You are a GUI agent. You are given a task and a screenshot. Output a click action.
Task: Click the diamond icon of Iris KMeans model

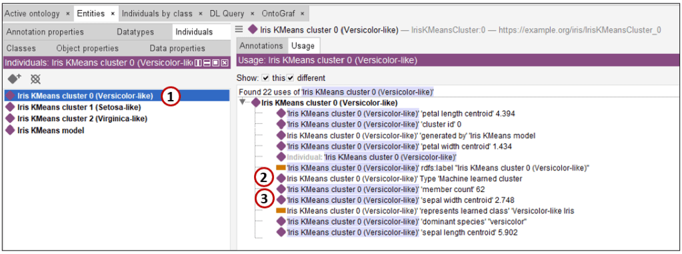click(11, 131)
